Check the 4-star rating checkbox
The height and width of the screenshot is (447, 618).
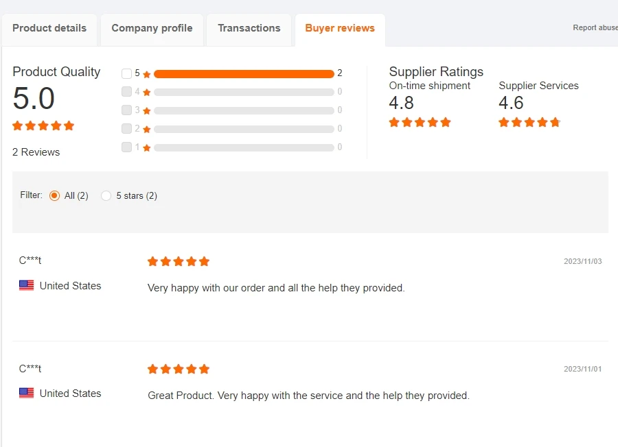[126, 92]
